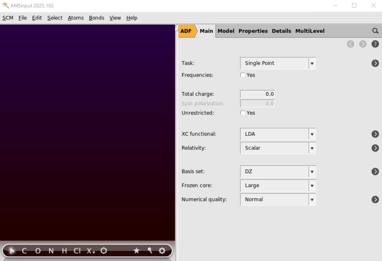Image resolution: width=382 pixels, height=261 pixels.
Task: Click the Total charge: label
Action: (x=198, y=94)
